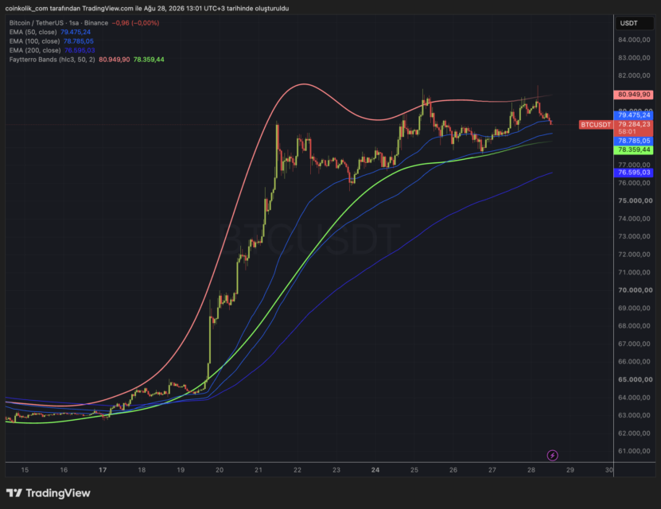This screenshot has height=509, width=661.
Task: Click the 70.000,00 price axis label
Action: [x=635, y=290]
